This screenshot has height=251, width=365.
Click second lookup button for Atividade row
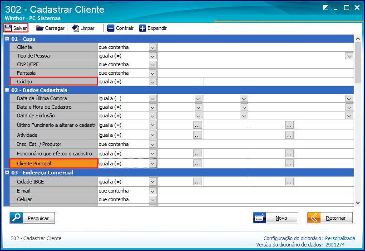click(x=289, y=135)
